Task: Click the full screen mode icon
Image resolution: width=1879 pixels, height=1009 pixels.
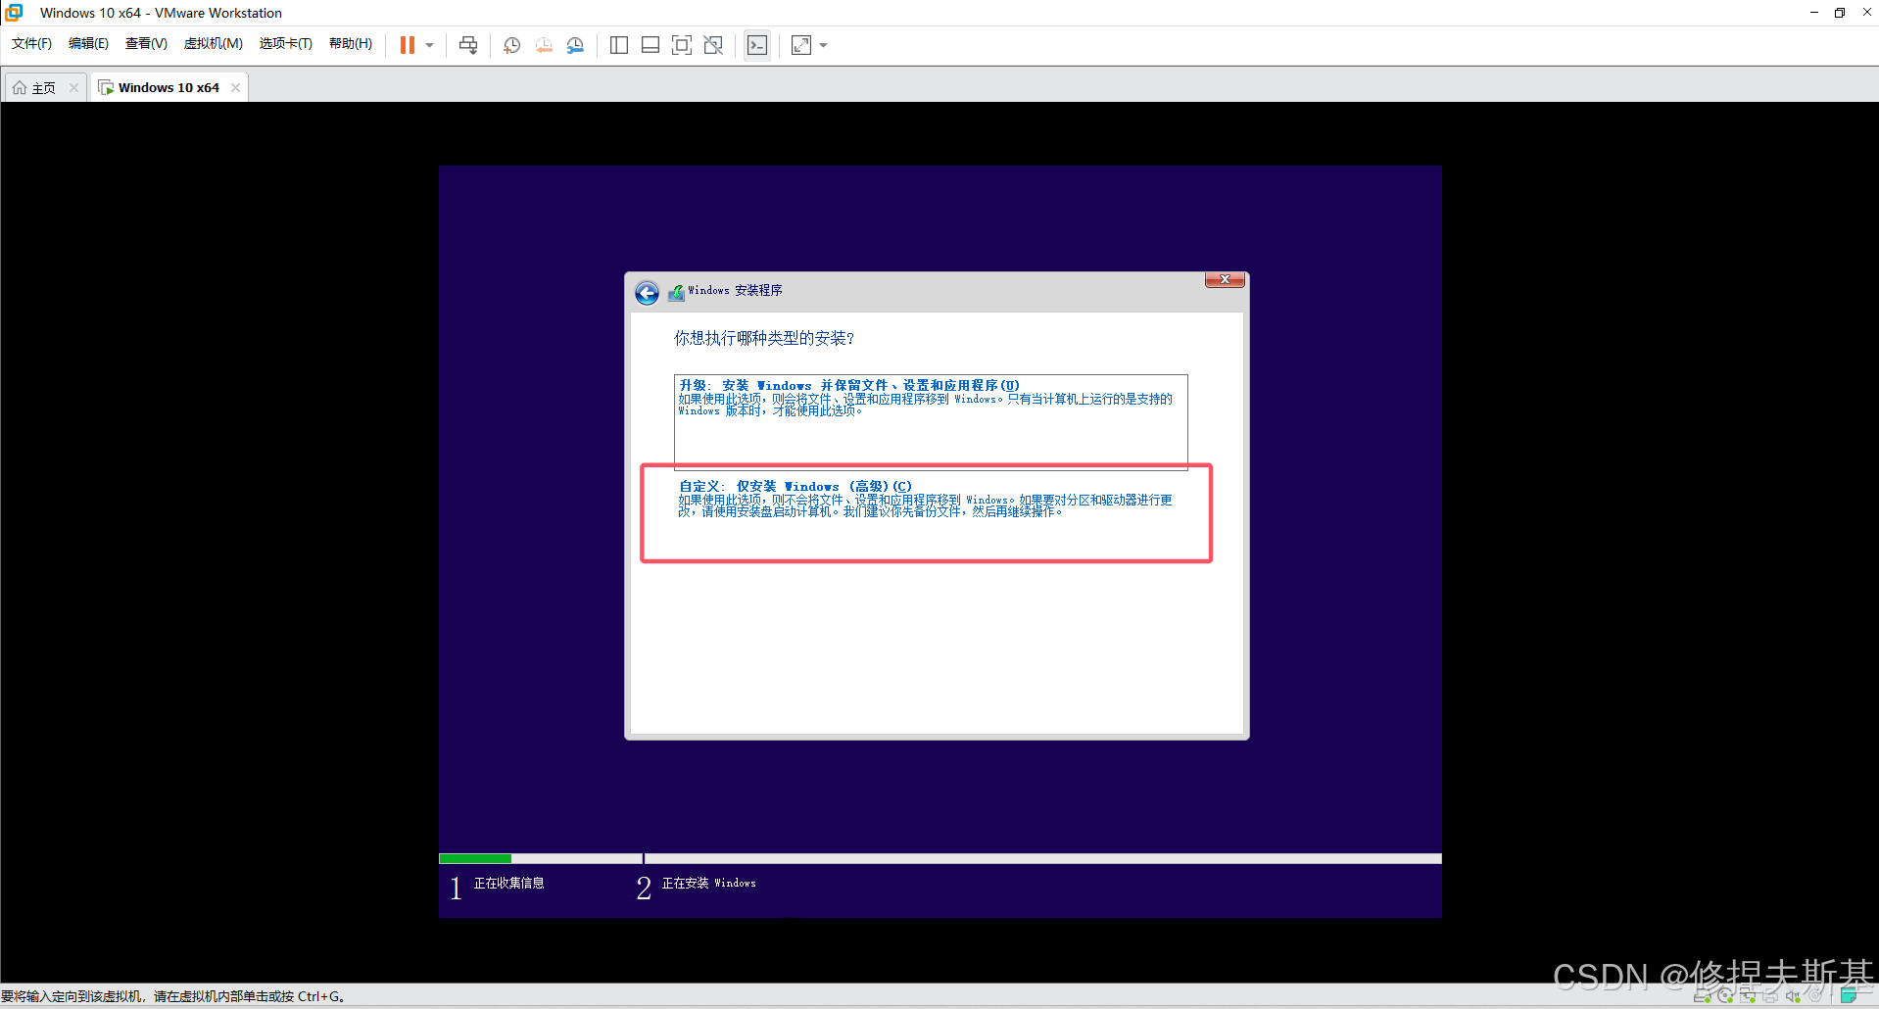Action: click(x=682, y=45)
